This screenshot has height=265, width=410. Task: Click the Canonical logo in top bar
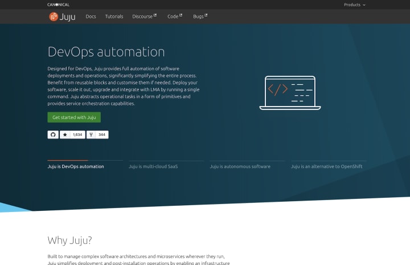(x=58, y=5)
